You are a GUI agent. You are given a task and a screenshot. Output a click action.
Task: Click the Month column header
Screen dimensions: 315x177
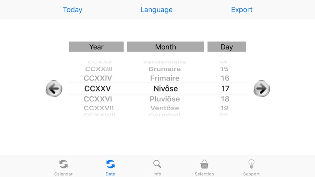[x=165, y=47]
